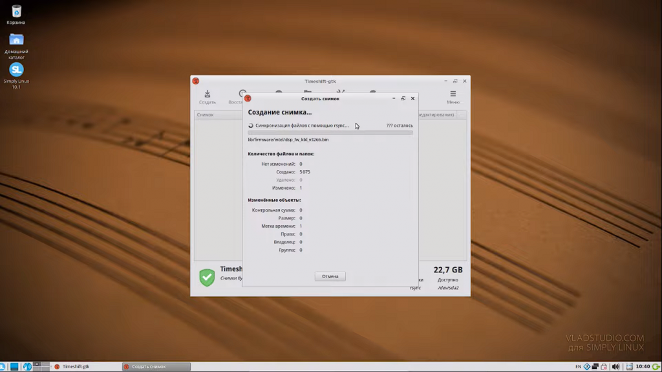The image size is (662, 372).
Task: Click the Контрольная сумма row label
Action: pyautogui.click(x=273, y=210)
